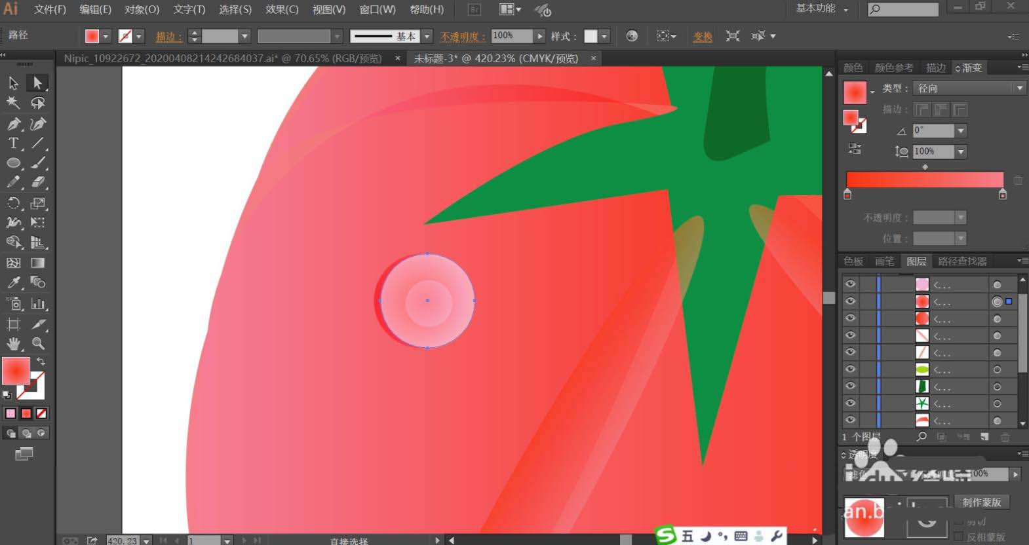Select the Eyedropper tool
Screen dimensions: 1029x545
tap(13, 283)
